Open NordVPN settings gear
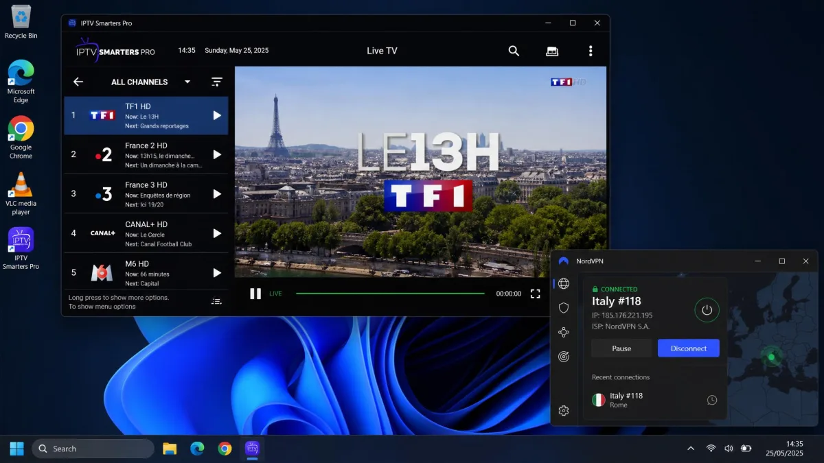Screen dimensions: 824x463 coord(564,411)
